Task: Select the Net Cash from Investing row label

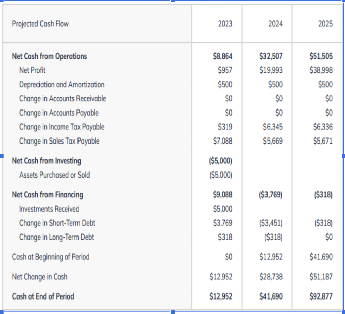Action: pyautogui.click(x=46, y=161)
